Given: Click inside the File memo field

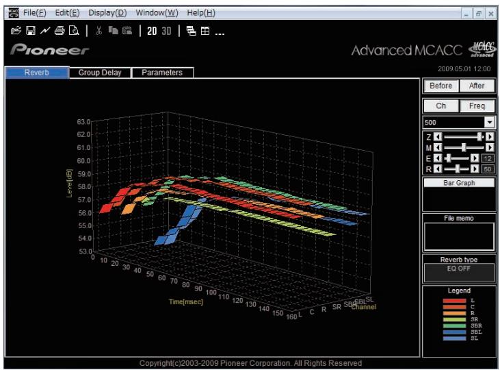Looking at the screenshot, I should tap(459, 236).
